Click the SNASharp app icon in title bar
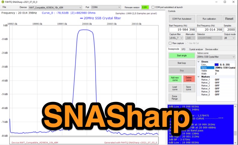The image size is (238, 145). pyautogui.click(x=3, y=2)
